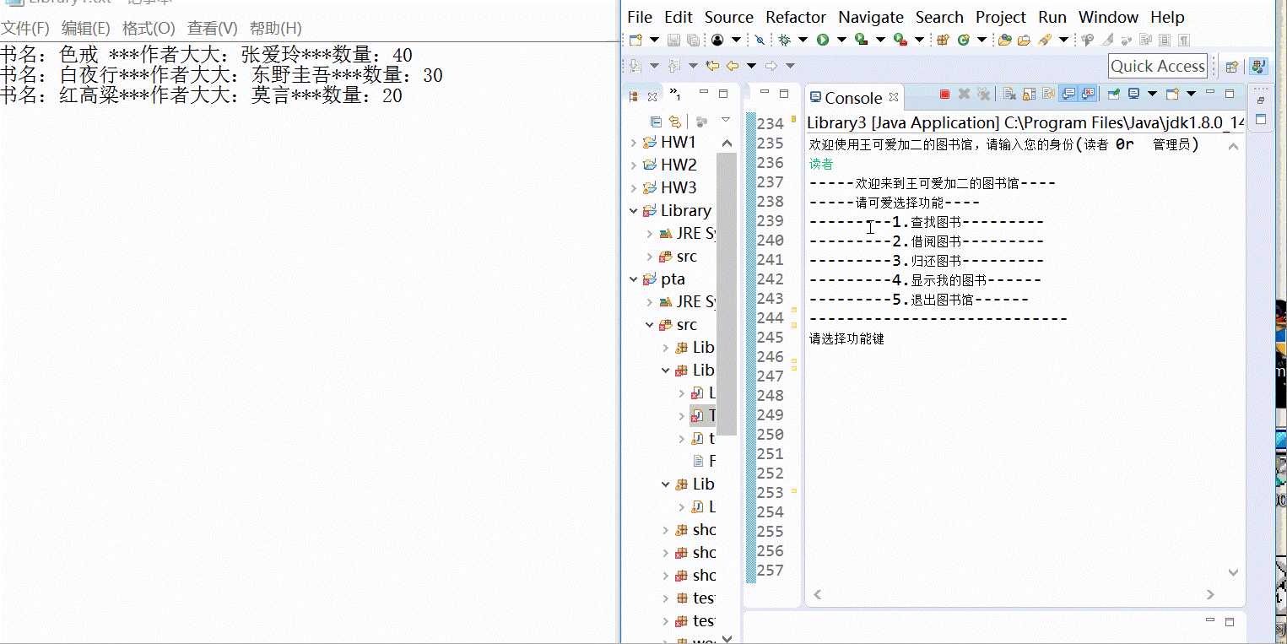Screen dimensions: 1287x644
Task: Expand the HW3 project node
Action: (633, 188)
